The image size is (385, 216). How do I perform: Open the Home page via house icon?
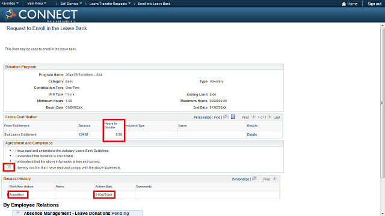click(343, 4)
